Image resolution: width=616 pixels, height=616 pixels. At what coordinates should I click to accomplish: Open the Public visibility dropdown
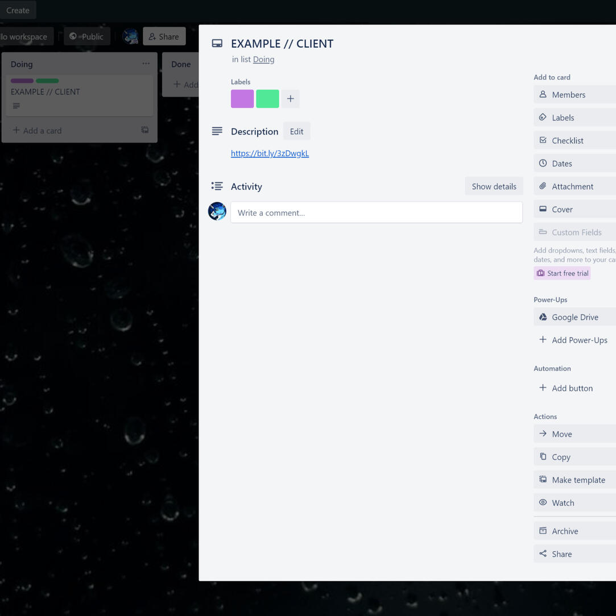86,36
